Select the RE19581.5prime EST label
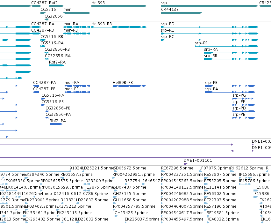The width and height of the screenshot is (271, 224). point(223,213)
